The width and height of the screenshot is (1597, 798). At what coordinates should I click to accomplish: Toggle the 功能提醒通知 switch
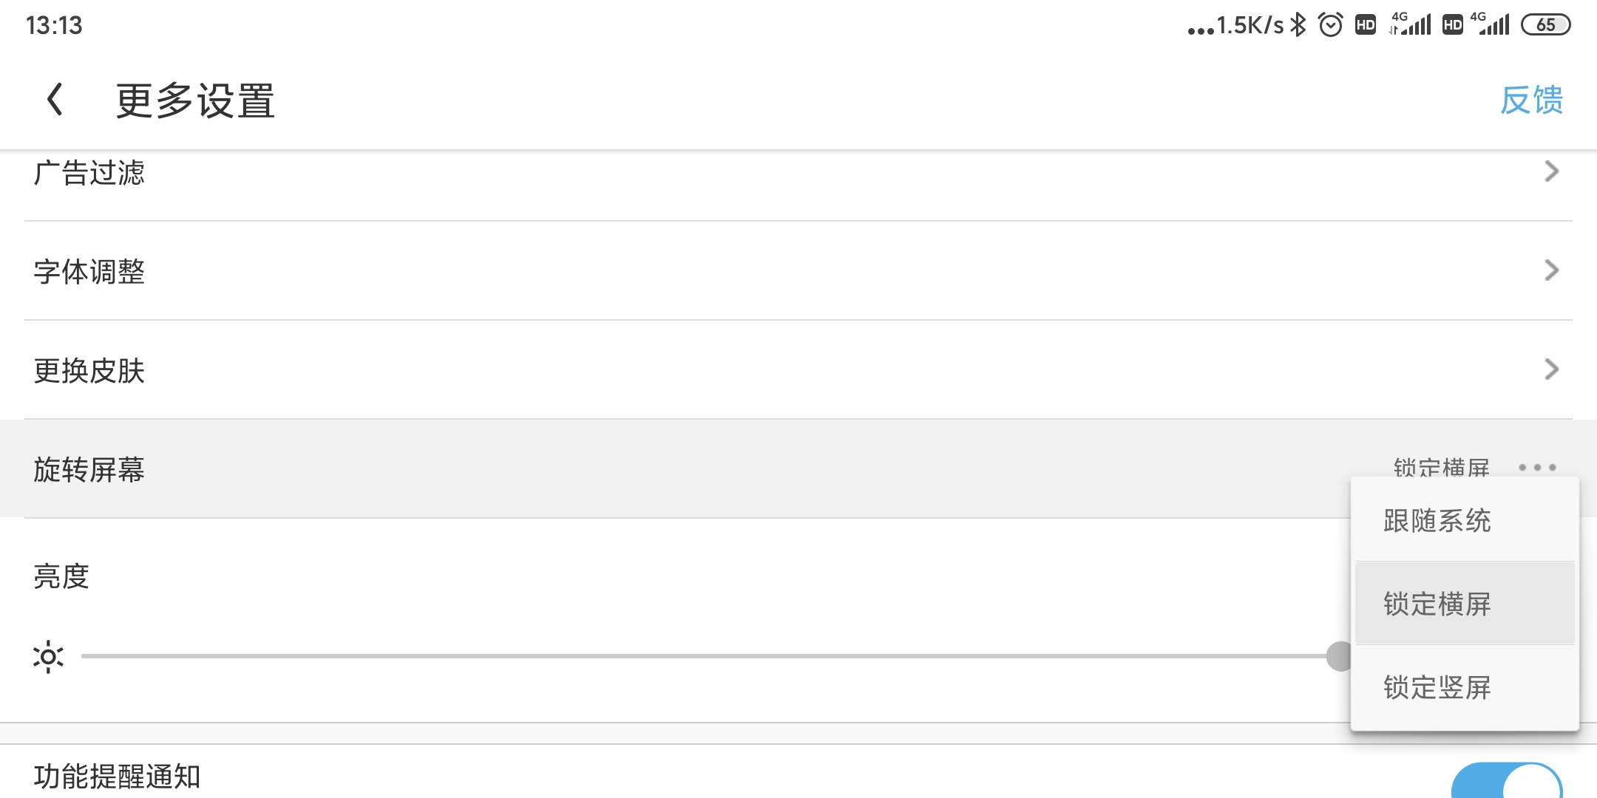tap(1506, 782)
